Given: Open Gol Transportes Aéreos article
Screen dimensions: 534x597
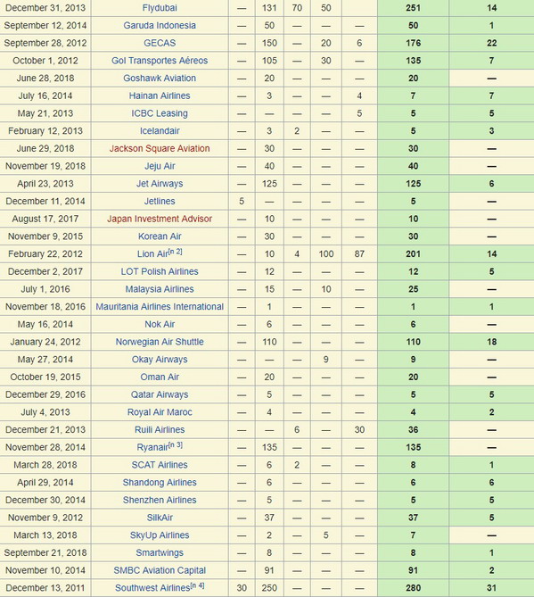Looking at the screenshot, I should 160,61.
